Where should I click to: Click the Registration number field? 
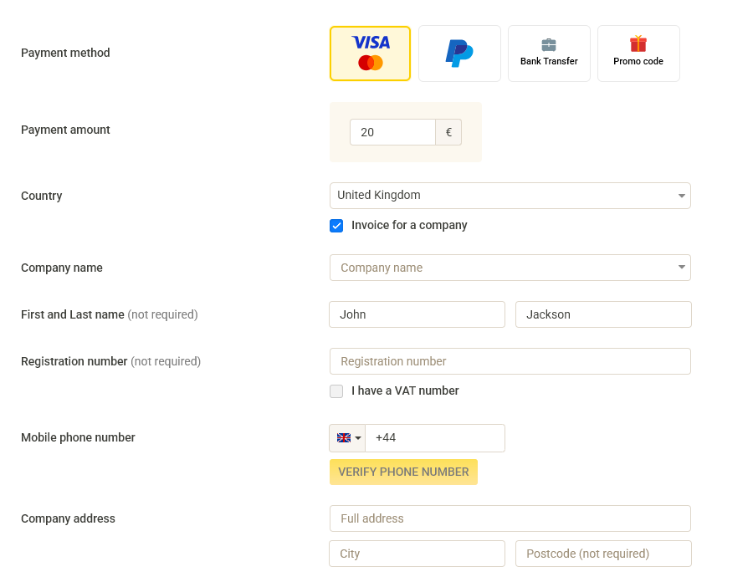(x=510, y=361)
